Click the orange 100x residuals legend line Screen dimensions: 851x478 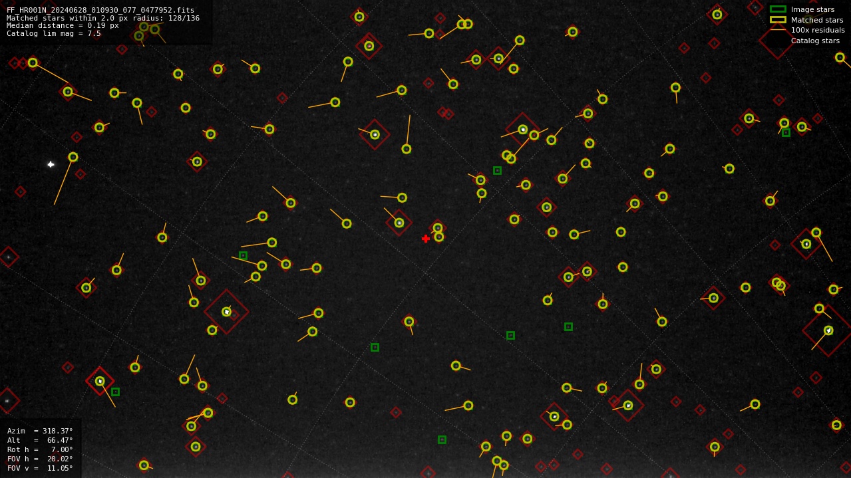click(x=778, y=30)
